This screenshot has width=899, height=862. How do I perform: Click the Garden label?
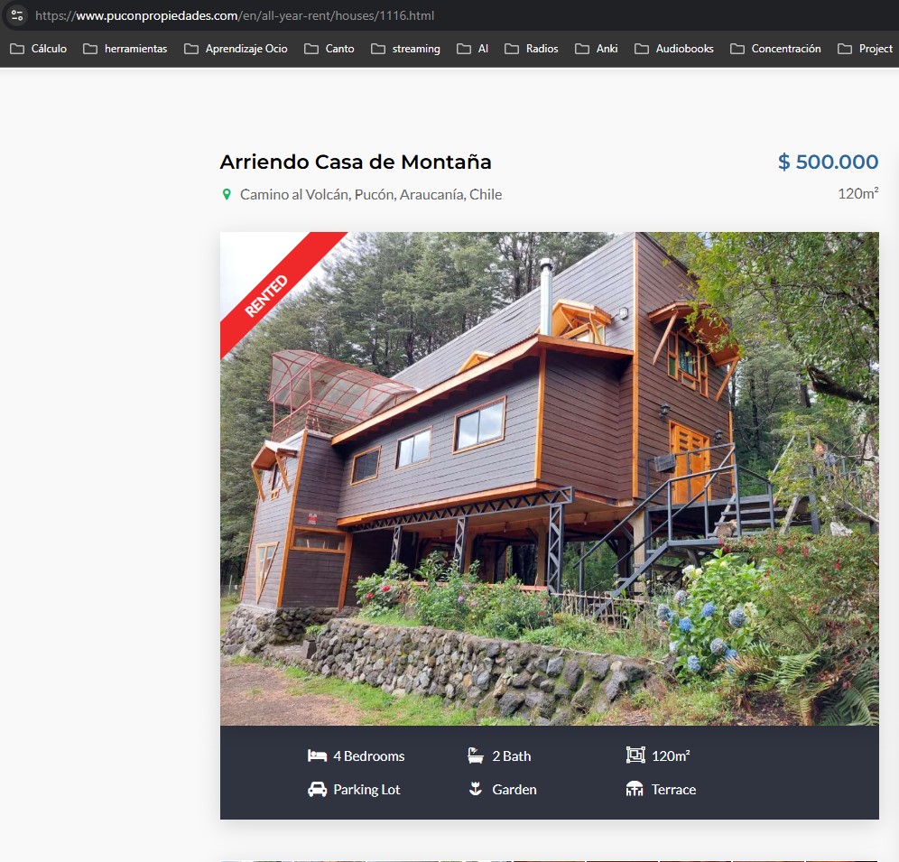click(514, 789)
